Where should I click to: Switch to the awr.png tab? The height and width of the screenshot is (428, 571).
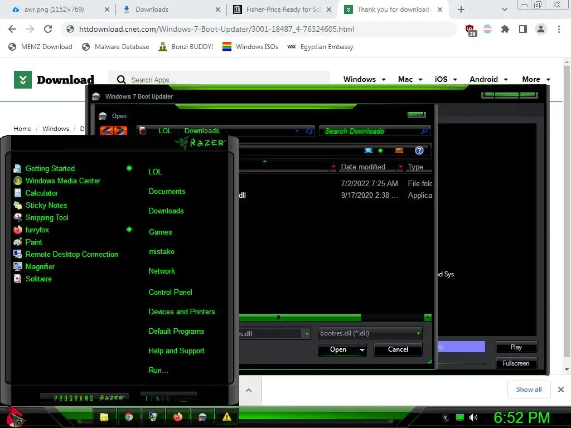[x=60, y=9]
